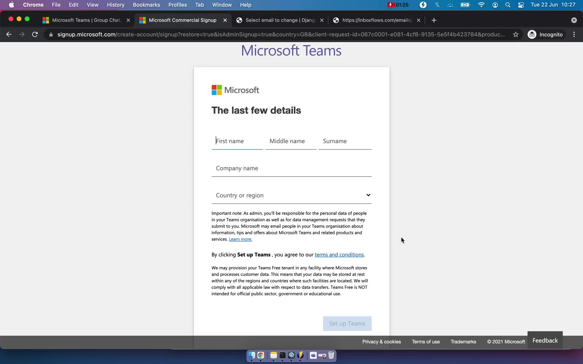Open the user account menu bar icon
Screen dimensions: 583x364
point(495,5)
